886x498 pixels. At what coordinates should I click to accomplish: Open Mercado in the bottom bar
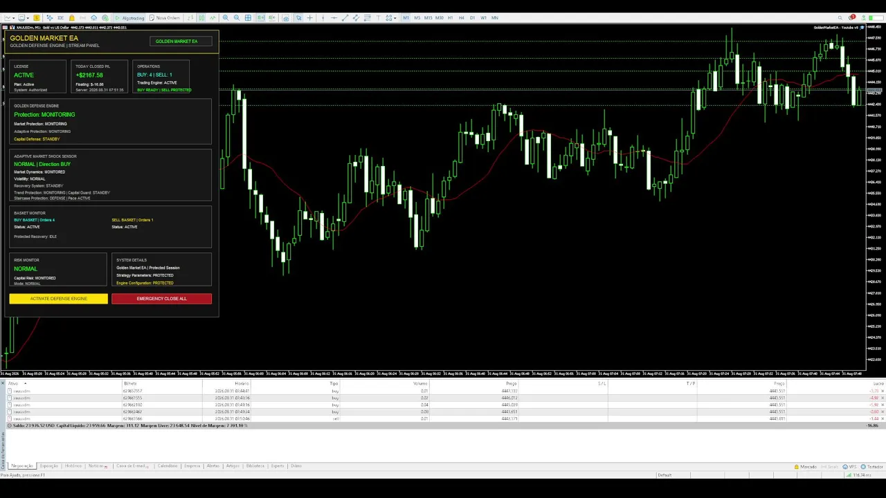[805, 467]
